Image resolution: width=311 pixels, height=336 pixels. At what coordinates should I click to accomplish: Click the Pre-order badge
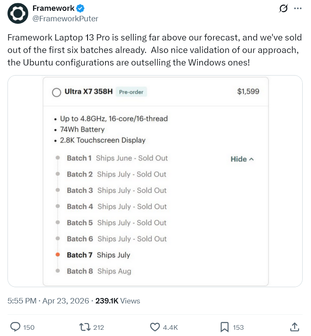coord(131,92)
